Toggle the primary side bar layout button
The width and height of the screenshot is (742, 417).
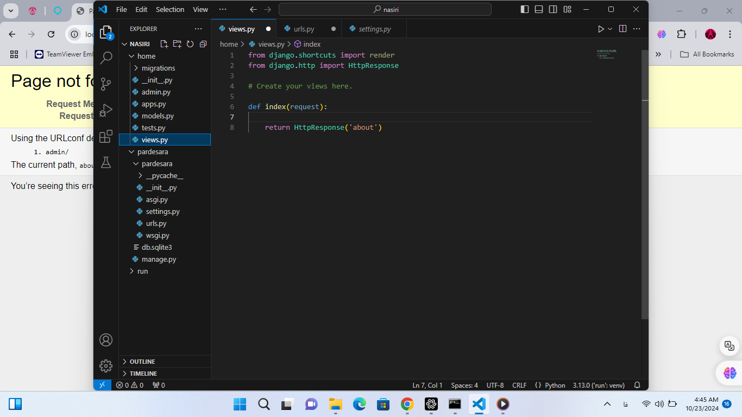pos(525,9)
